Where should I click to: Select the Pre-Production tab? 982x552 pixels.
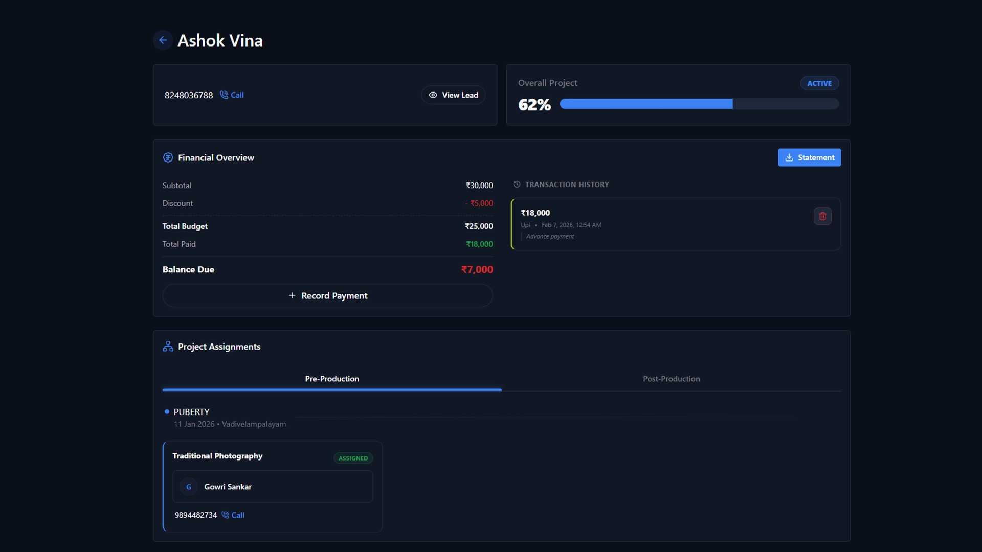[x=332, y=379]
